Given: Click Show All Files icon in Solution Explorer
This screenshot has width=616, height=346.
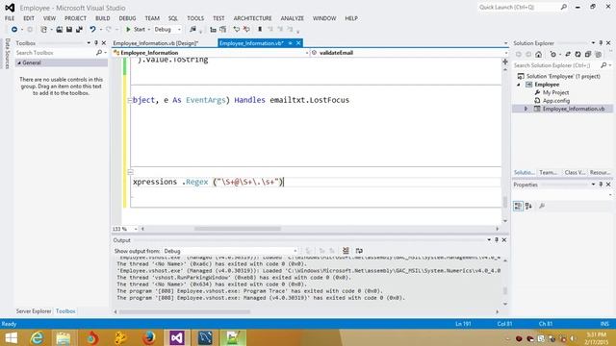Looking at the screenshot, I should click(x=598, y=55).
